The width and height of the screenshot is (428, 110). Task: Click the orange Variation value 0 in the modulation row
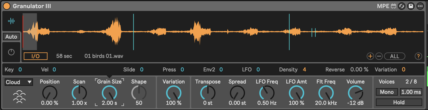coord(403,69)
